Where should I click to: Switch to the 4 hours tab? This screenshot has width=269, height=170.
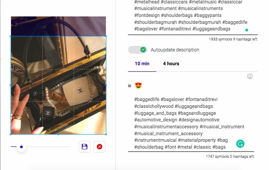[x=171, y=64]
